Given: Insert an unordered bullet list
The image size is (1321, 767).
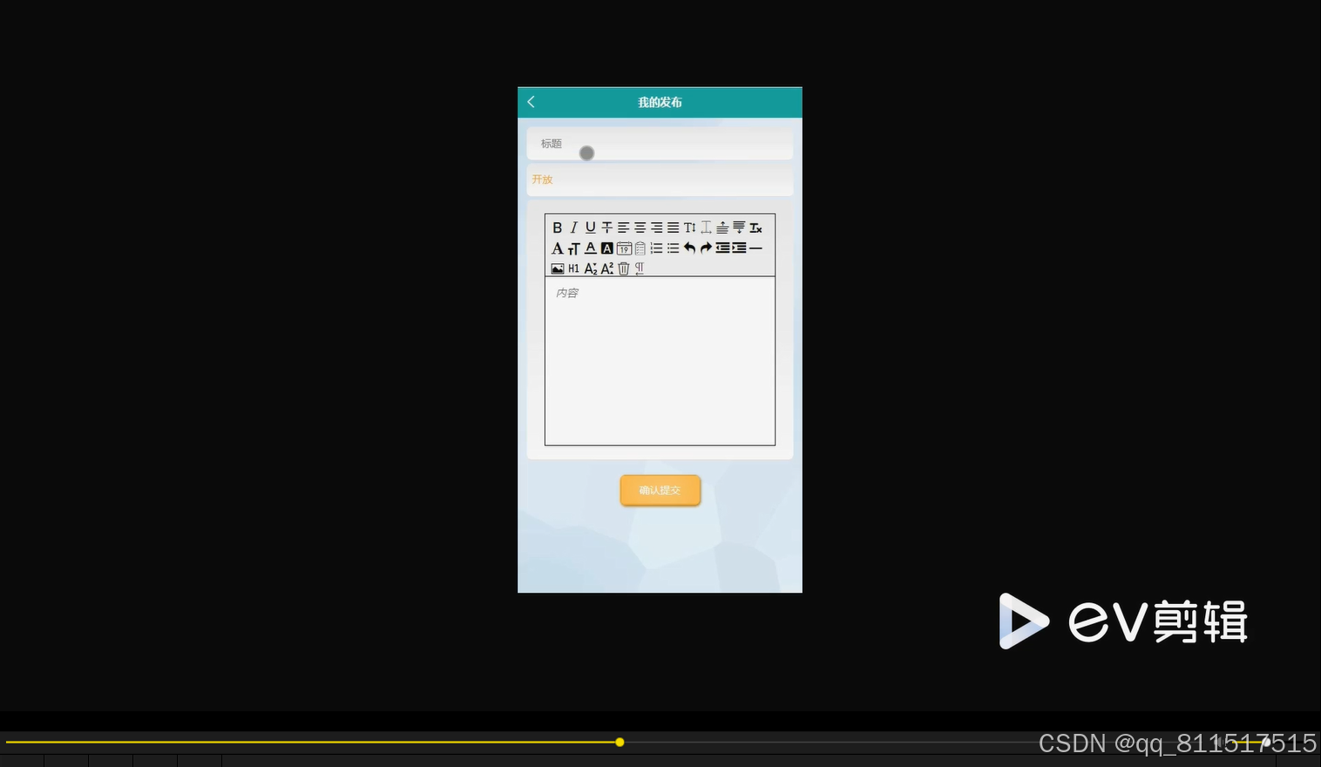Looking at the screenshot, I should (x=674, y=248).
